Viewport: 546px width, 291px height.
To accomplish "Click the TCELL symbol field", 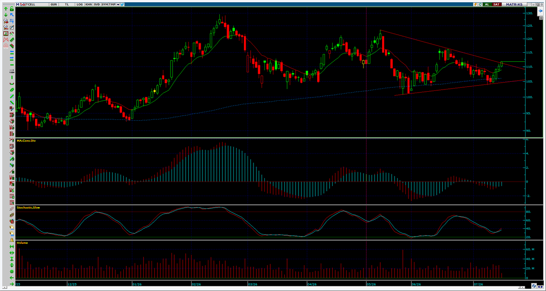I will pyautogui.click(x=37, y=5).
